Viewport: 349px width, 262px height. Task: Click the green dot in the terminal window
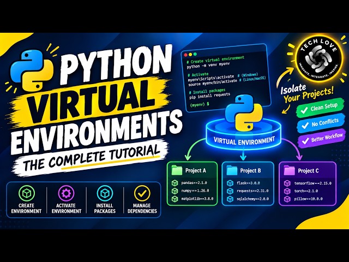pos(195,54)
